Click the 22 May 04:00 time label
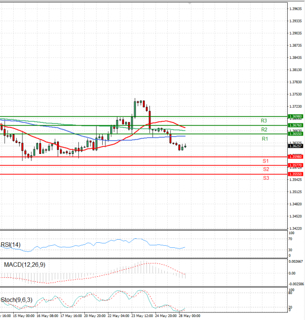 point(118,316)
